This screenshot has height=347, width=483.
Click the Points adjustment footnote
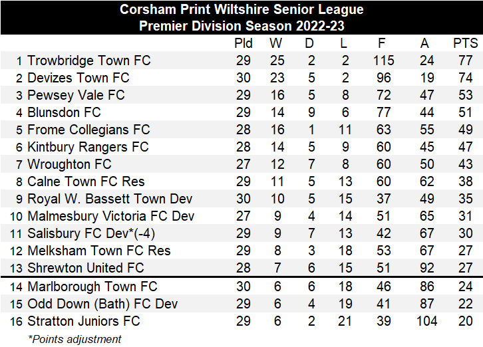click(75, 339)
